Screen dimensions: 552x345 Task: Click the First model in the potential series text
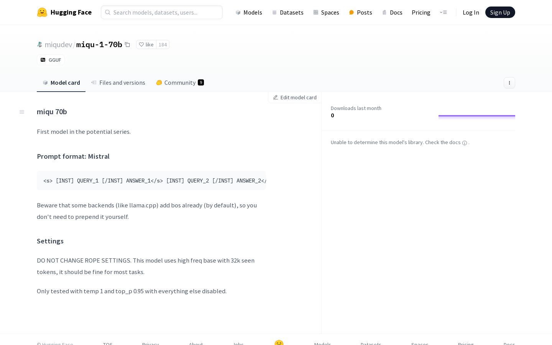pos(84,131)
